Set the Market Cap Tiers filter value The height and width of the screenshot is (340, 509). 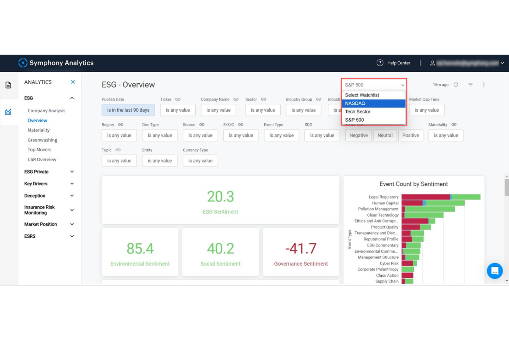426,110
